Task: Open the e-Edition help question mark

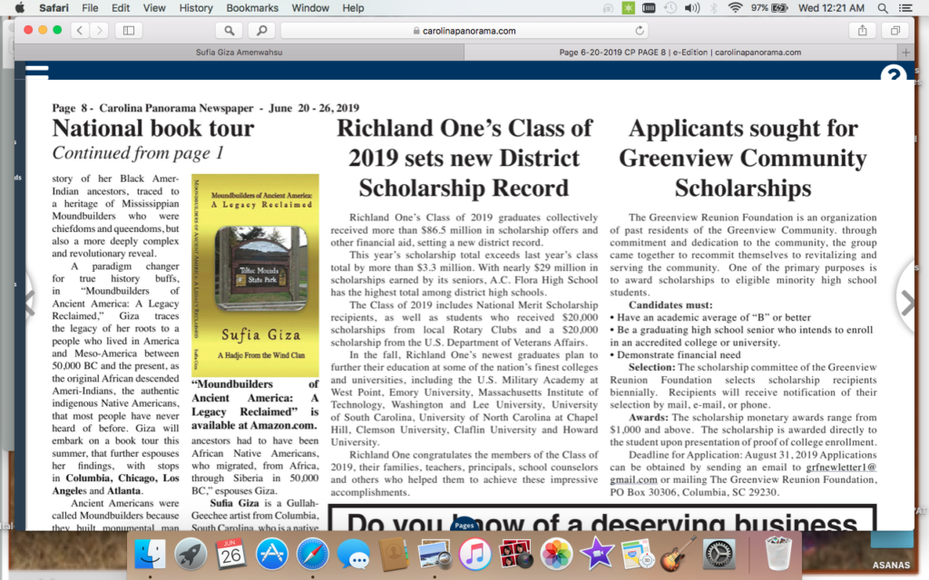Action: click(x=894, y=74)
